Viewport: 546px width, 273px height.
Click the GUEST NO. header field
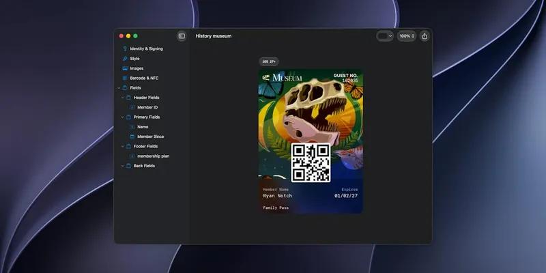345,78
